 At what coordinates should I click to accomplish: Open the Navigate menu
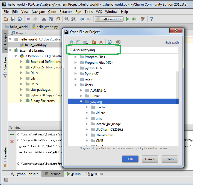point(38,12)
